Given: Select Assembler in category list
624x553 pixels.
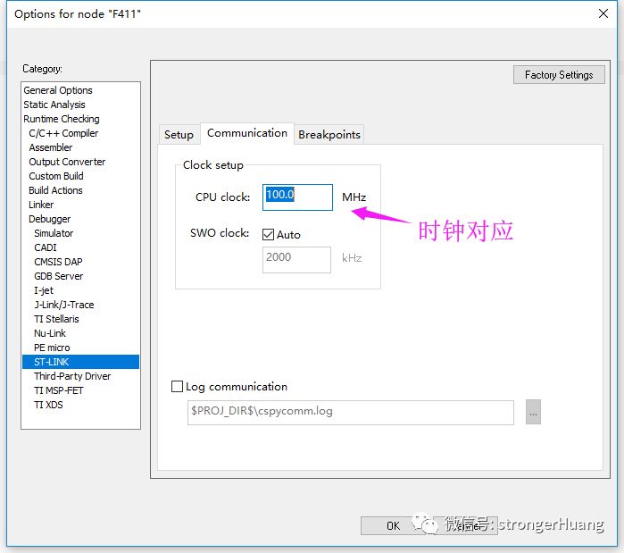Looking at the screenshot, I should 51,147.
